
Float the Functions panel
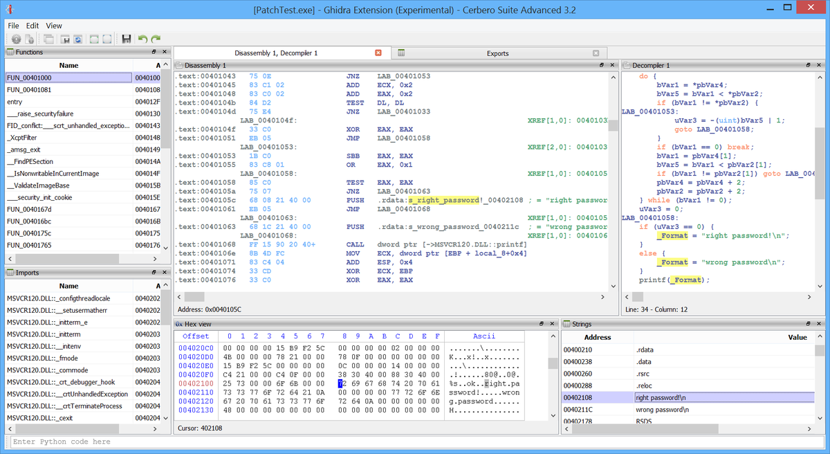click(154, 52)
